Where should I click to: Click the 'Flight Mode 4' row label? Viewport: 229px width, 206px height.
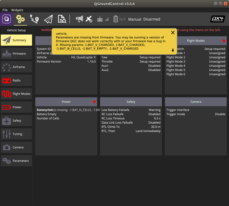pyautogui.click(x=176, y=66)
